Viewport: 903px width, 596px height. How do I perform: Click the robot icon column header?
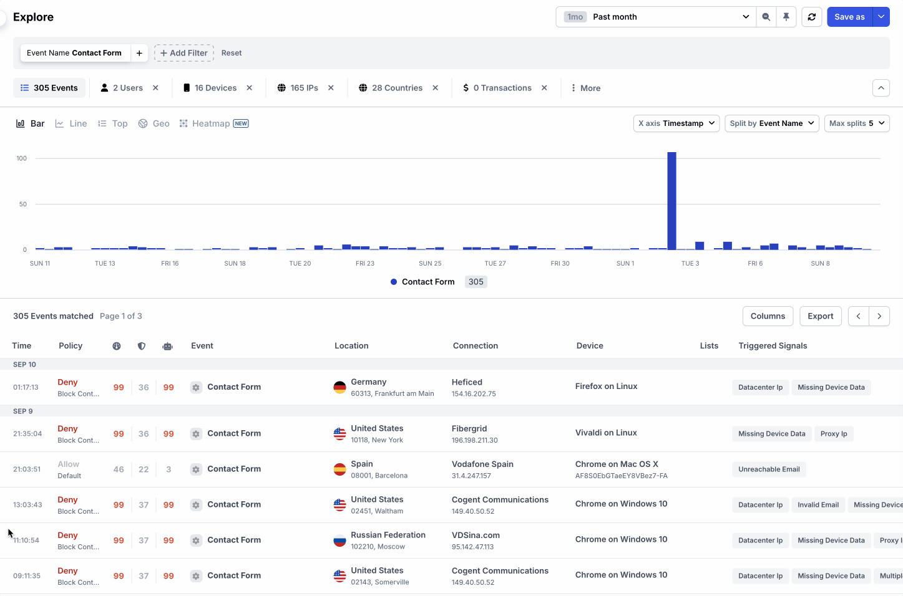167,346
